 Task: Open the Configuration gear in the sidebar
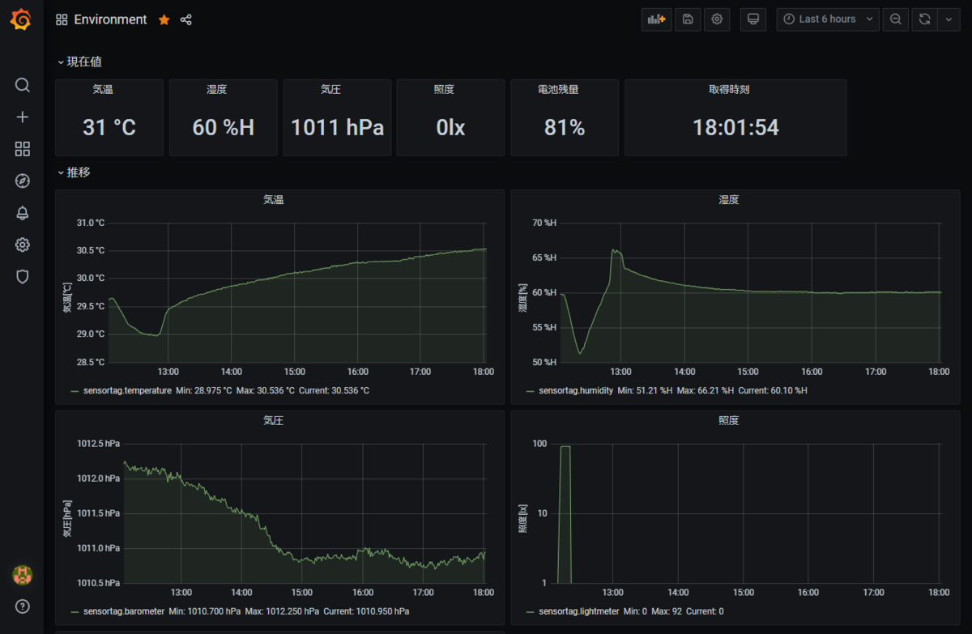point(23,245)
